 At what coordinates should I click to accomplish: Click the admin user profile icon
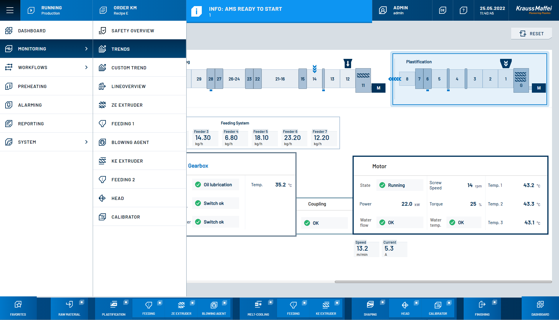tap(383, 10)
